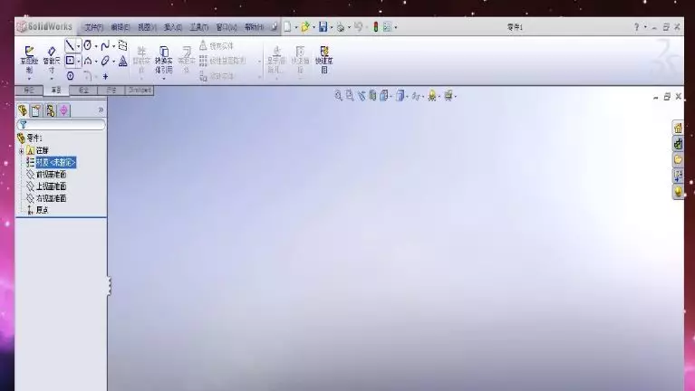
Task: Click the Zoom to Fit icon
Action: point(339,95)
